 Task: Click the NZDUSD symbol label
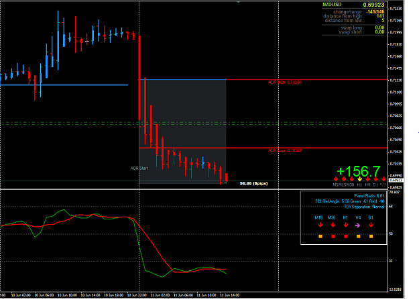coord(332,5)
